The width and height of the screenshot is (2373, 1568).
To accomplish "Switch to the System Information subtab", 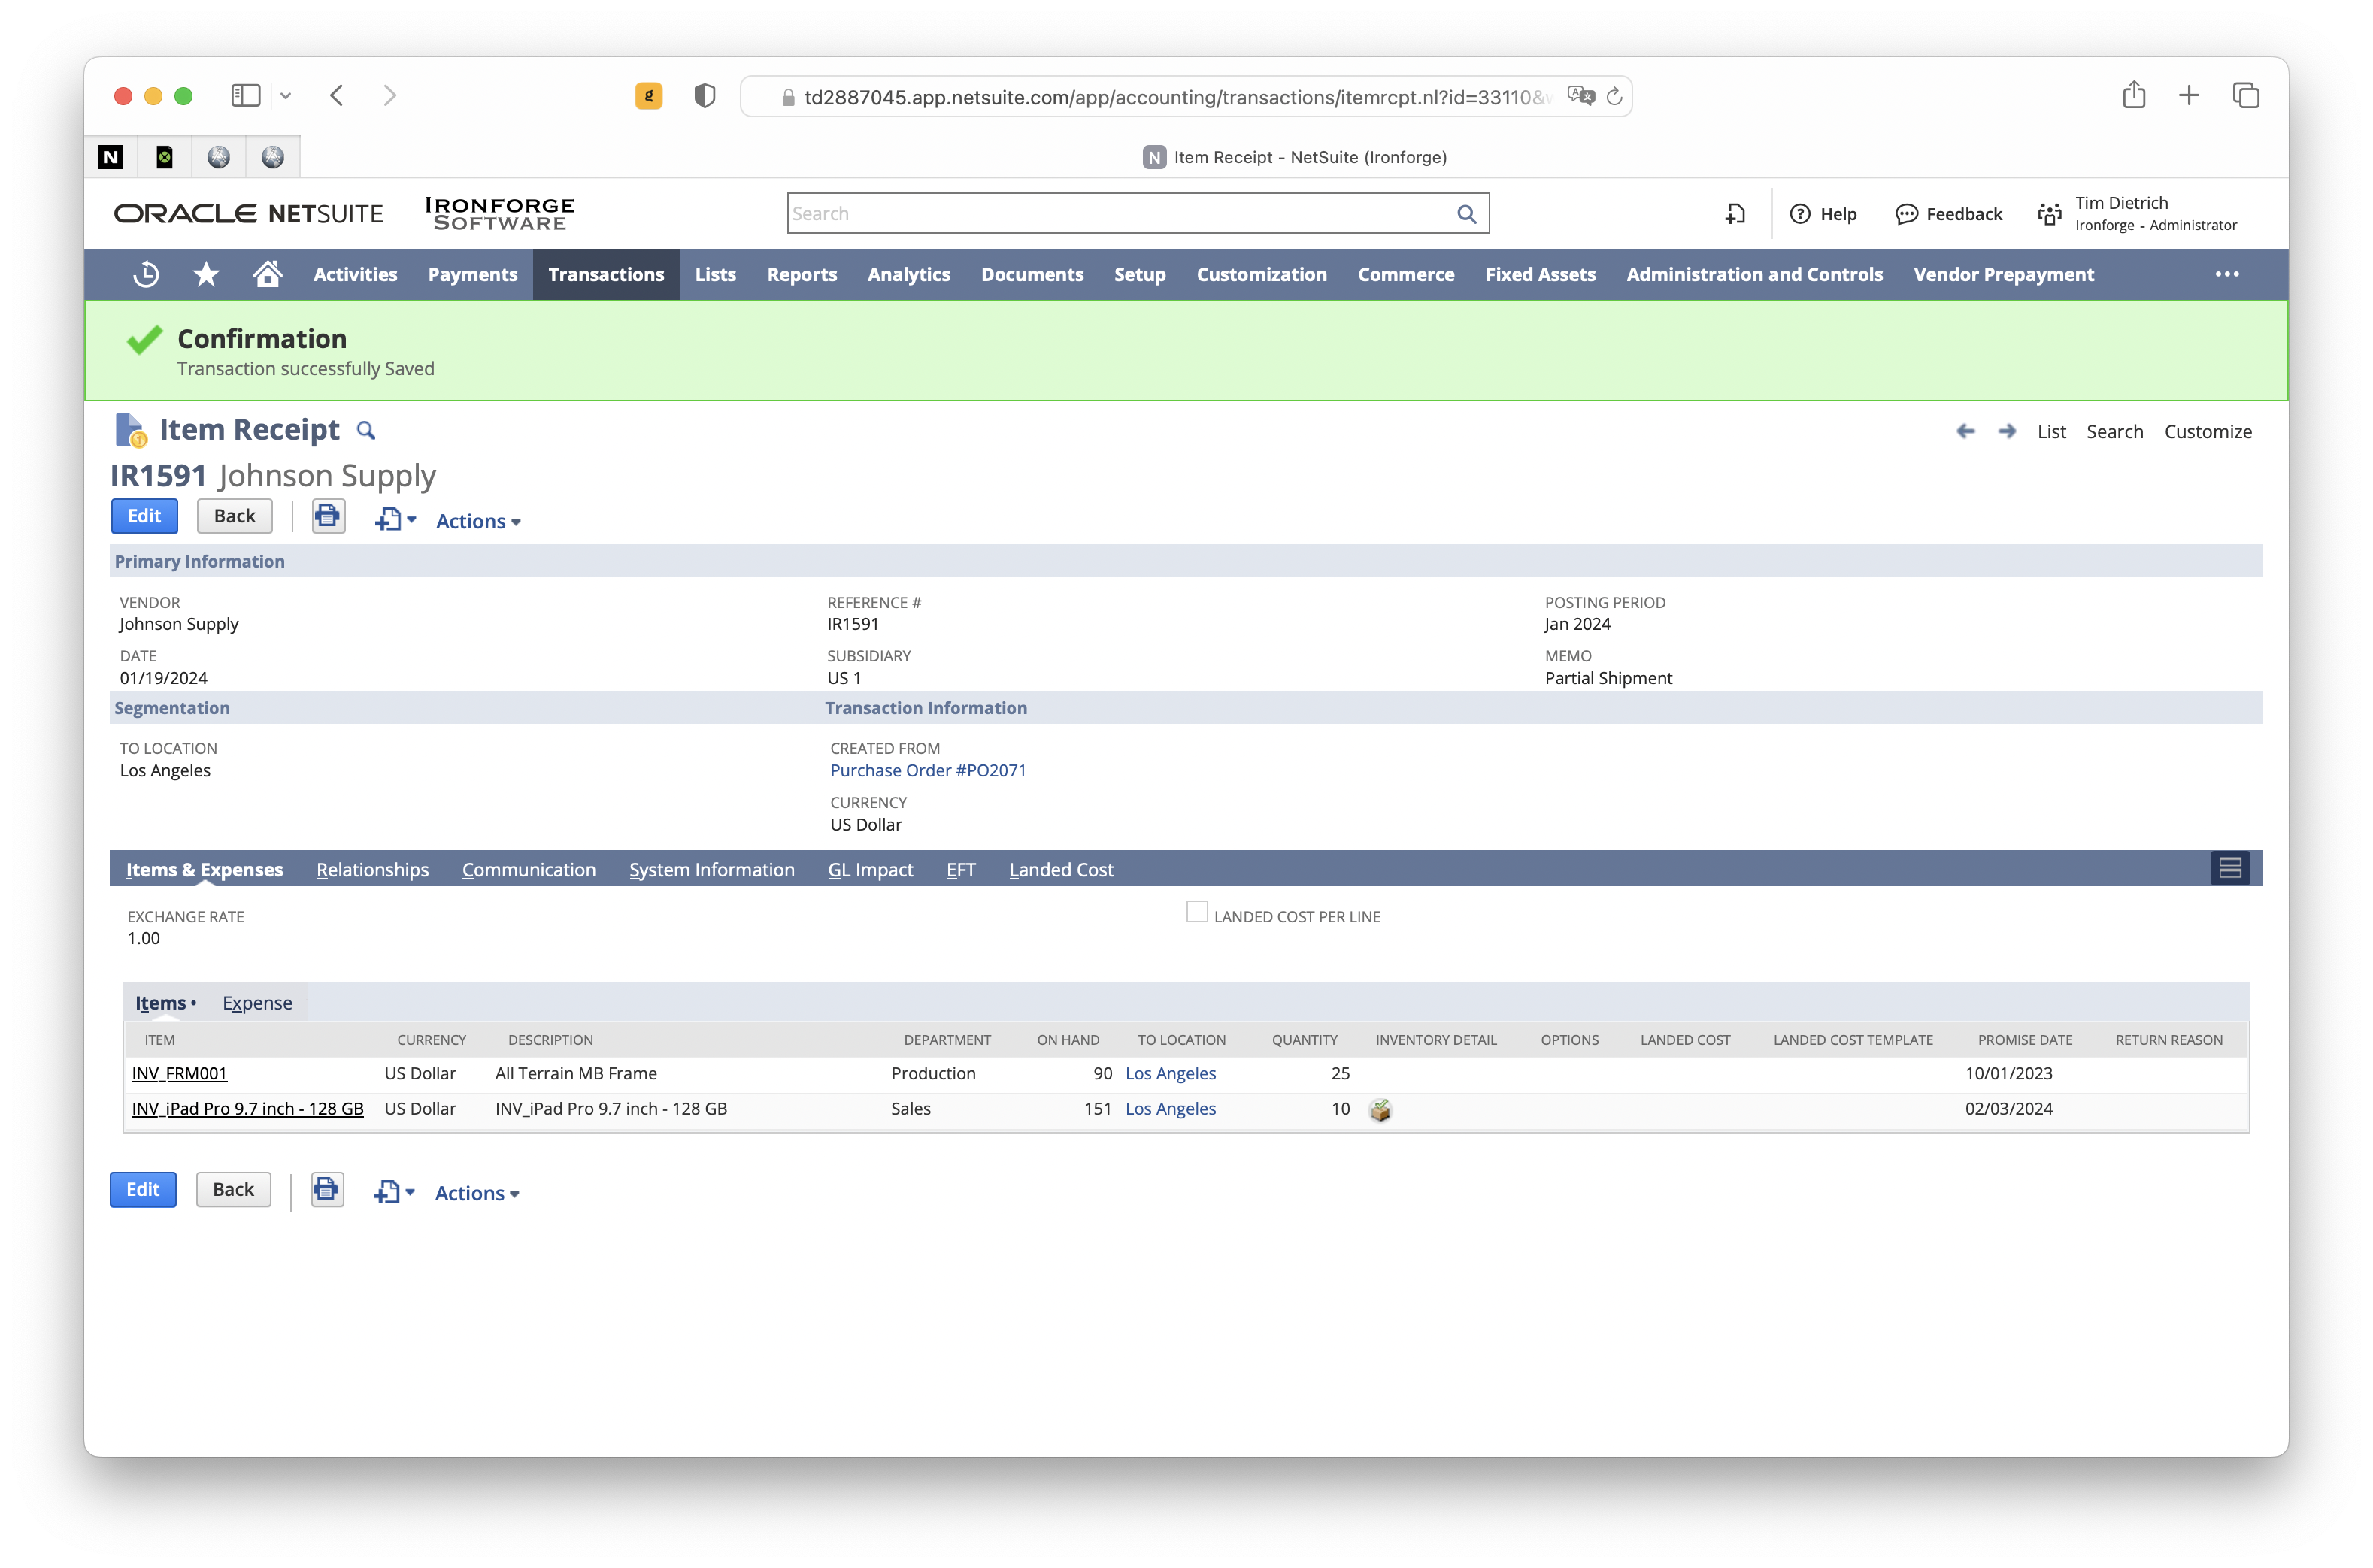I will tap(711, 869).
